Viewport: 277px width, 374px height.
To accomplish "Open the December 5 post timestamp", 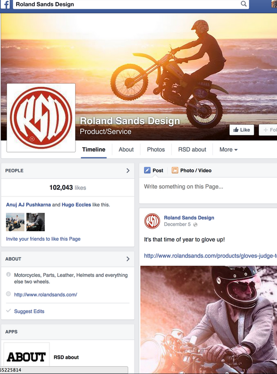I will point(177,224).
